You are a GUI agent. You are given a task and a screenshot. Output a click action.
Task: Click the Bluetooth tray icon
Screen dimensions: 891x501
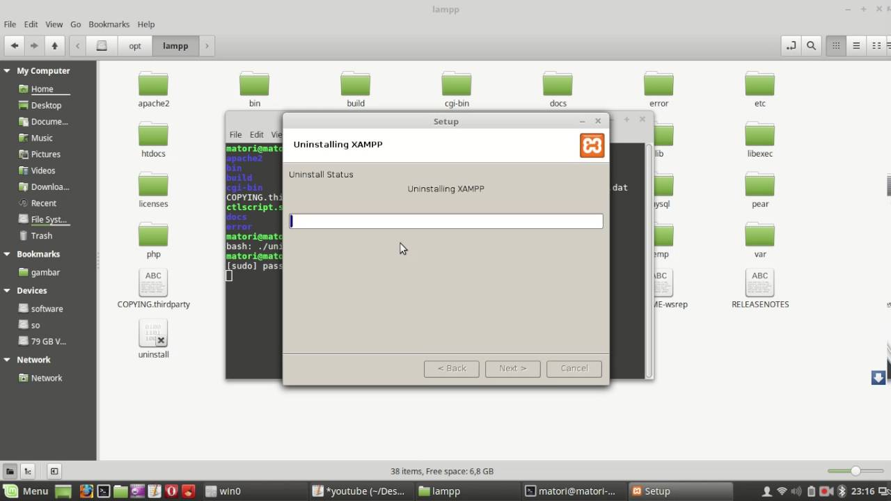pos(842,491)
